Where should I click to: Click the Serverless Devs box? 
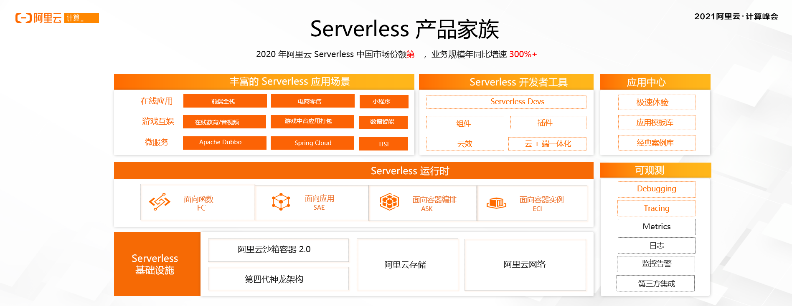point(506,102)
